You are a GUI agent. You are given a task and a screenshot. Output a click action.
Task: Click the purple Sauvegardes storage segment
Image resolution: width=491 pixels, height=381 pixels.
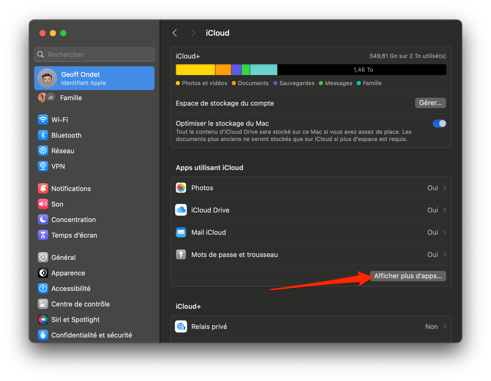(x=236, y=70)
